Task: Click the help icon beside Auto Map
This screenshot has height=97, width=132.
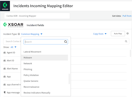Action: click(x=128, y=34)
